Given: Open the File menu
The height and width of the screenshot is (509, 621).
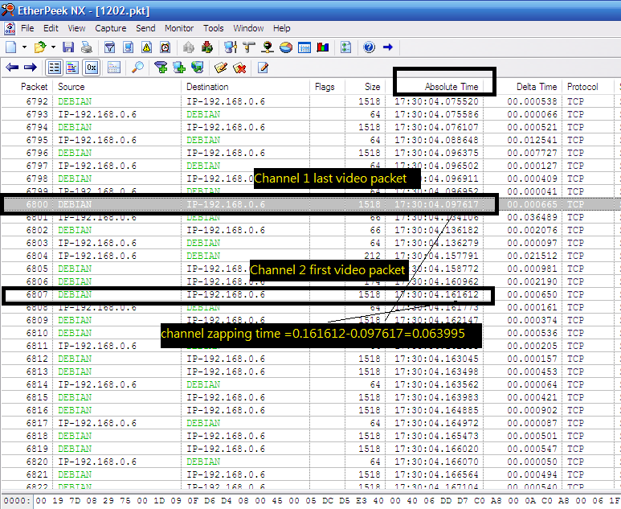Looking at the screenshot, I should pyautogui.click(x=27, y=28).
